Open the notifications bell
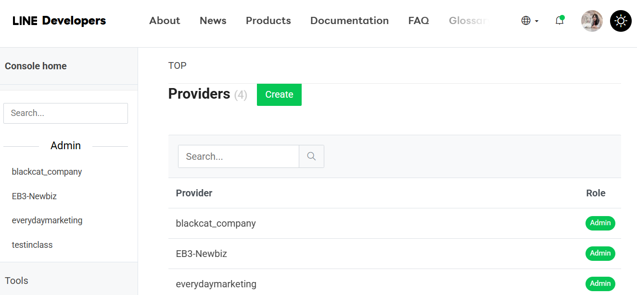The width and height of the screenshot is (637, 295). (560, 21)
